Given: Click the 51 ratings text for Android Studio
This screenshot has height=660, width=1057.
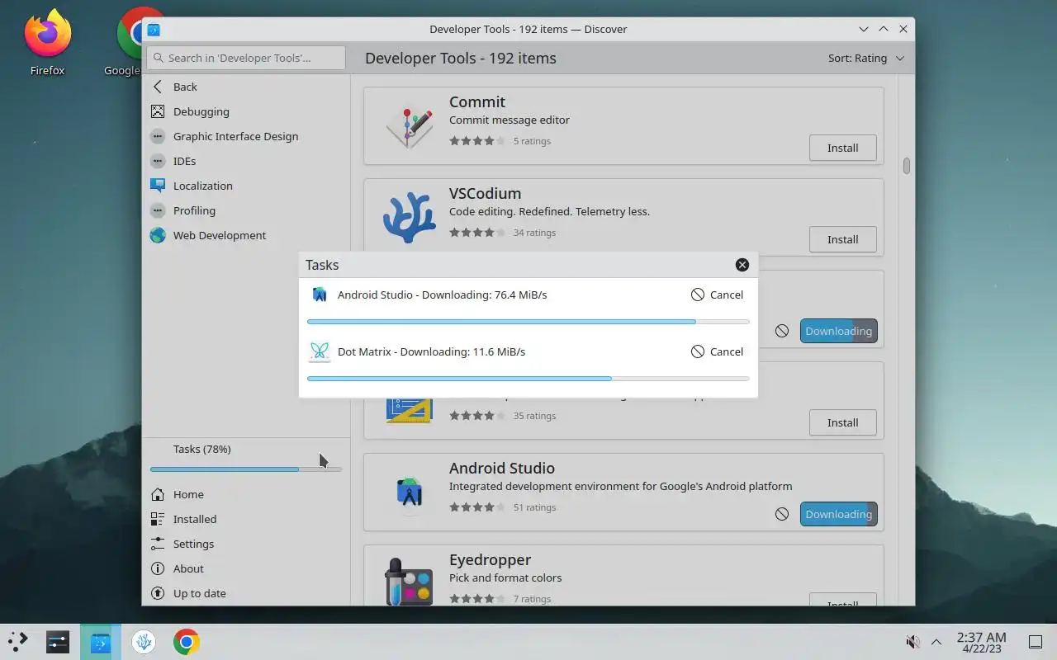Looking at the screenshot, I should click(x=534, y=507).
